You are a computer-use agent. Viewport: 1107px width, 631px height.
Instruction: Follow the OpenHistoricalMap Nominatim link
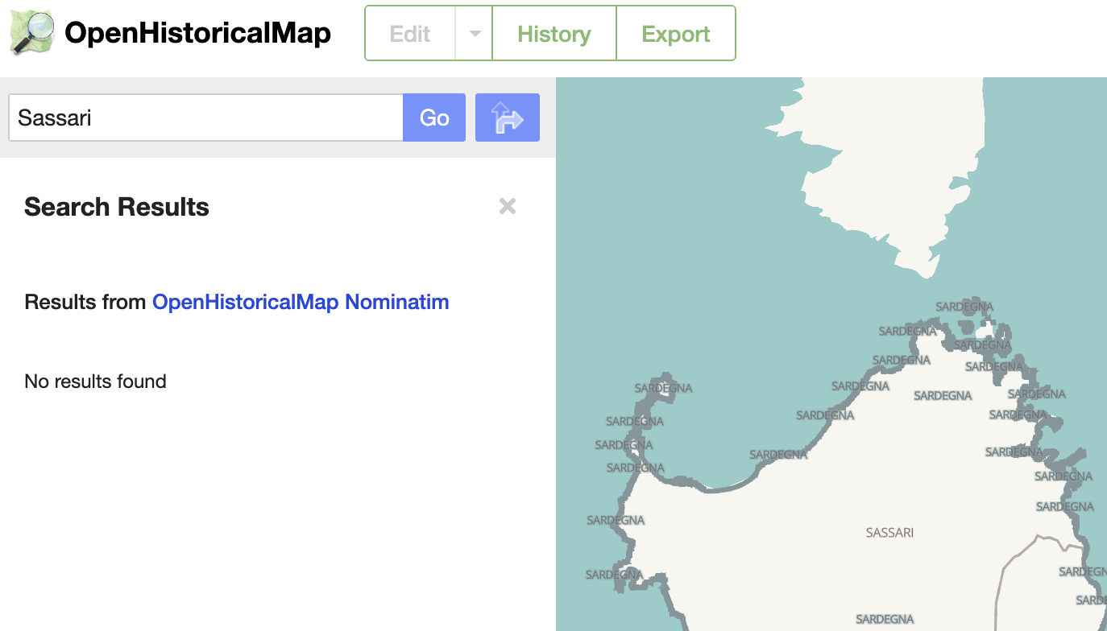pos(300,302)
